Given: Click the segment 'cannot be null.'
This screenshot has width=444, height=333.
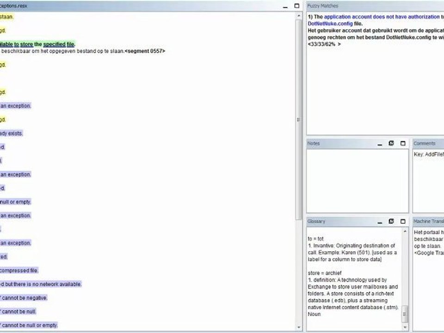Looking at the screenshot, I should coord(18,311).
